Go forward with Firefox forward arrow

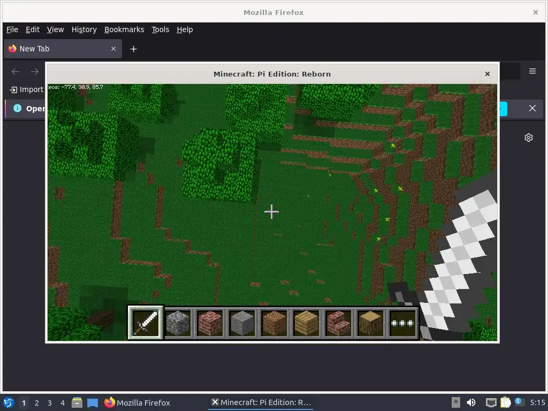pyautogui.click(x=35, y=72)
